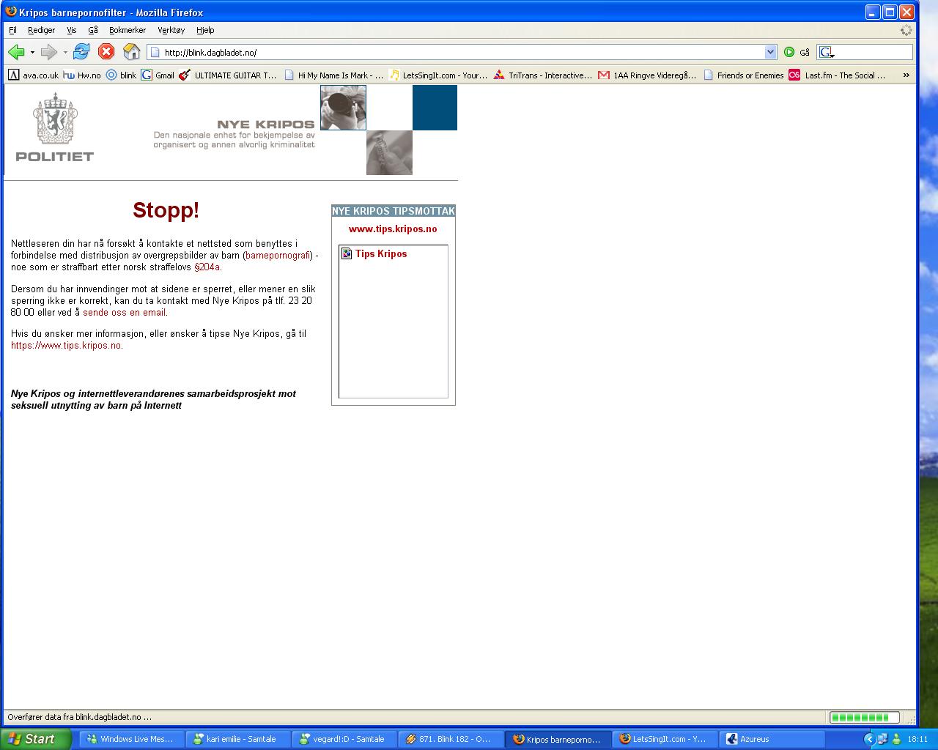938x750 pixels.
Task: Open the https://www.tips.kripos.no link
Action: 66,346
